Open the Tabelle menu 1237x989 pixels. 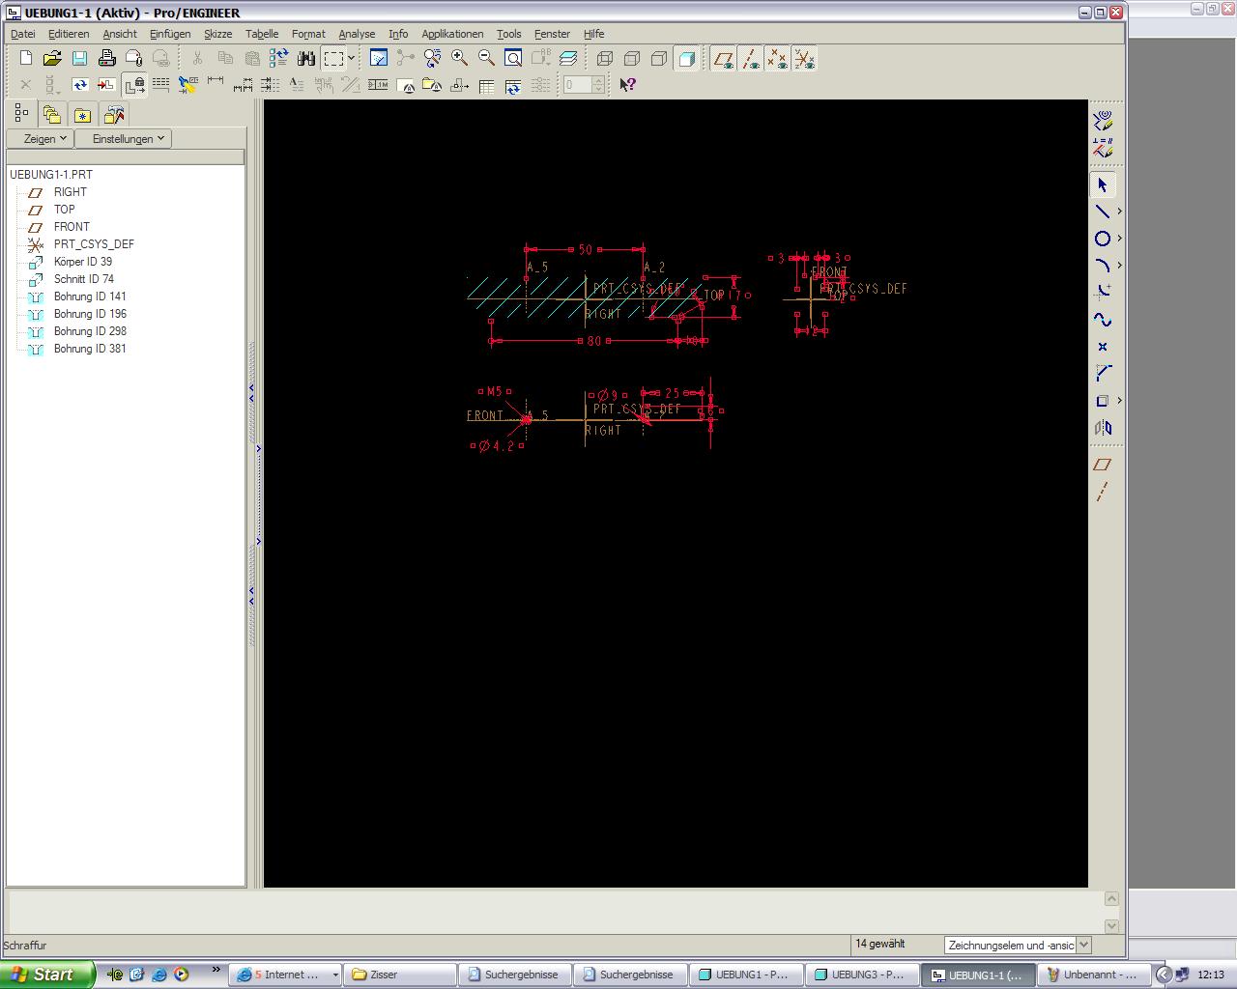(261, 34)
